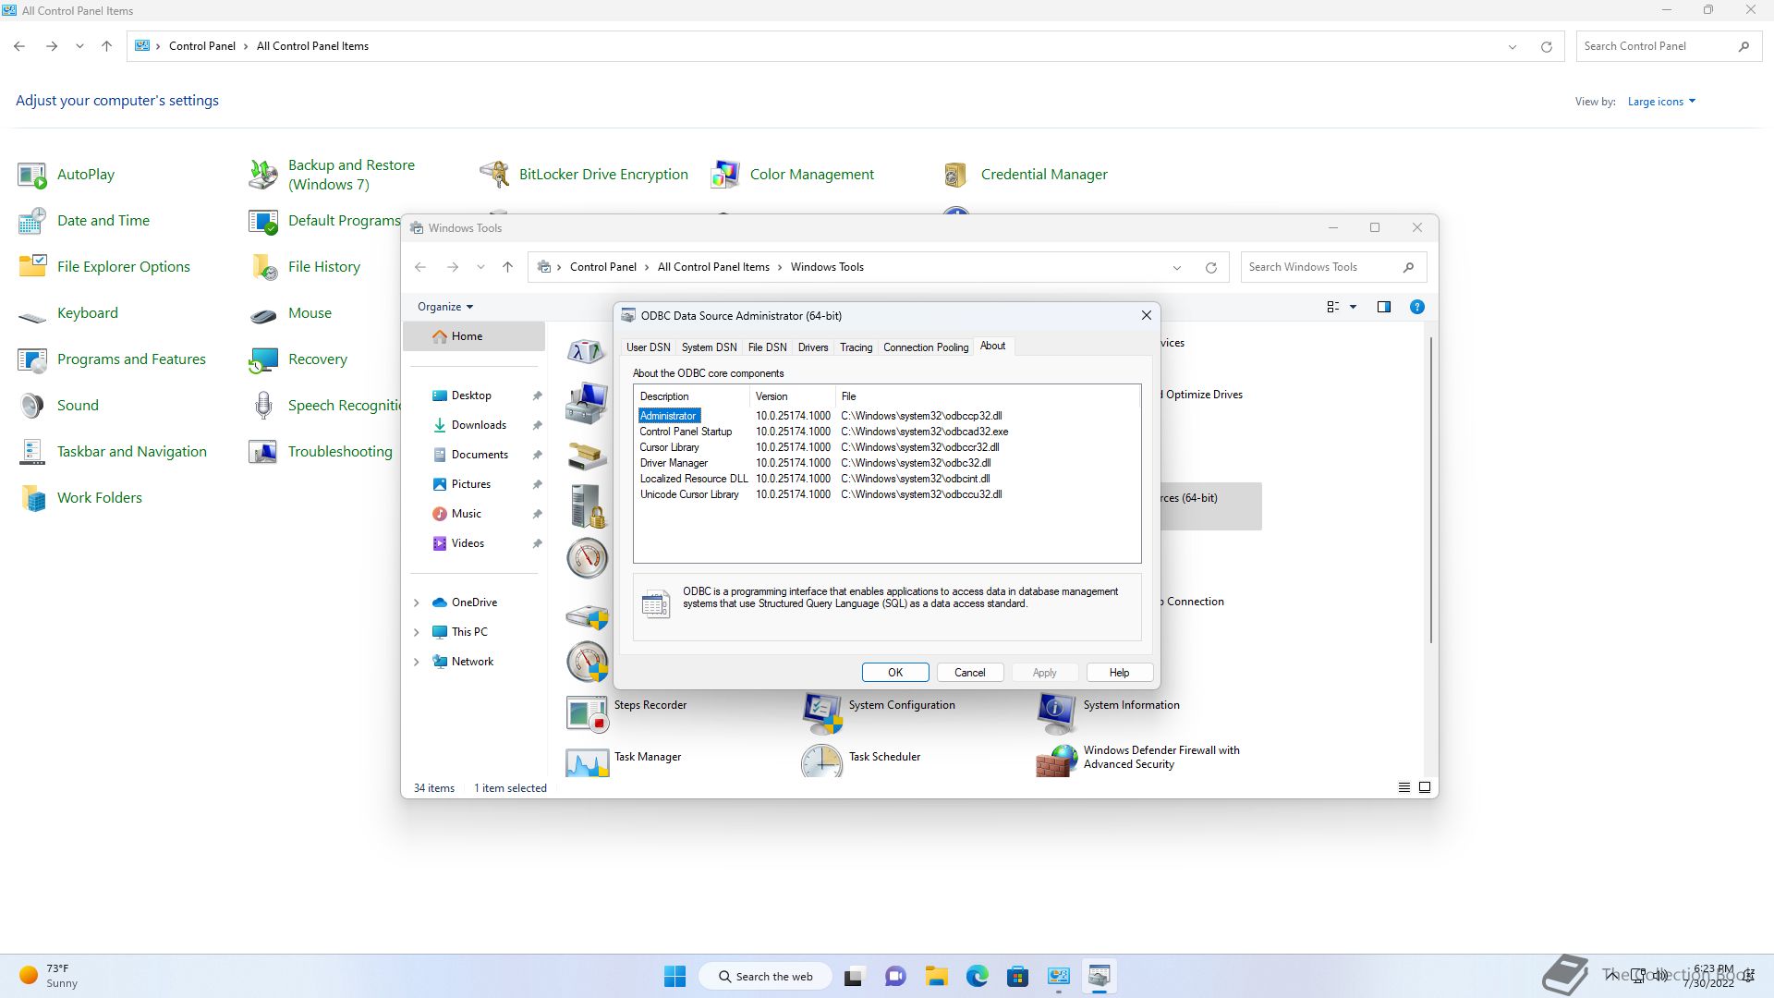
Task: Open Microsoft Store from taskbar
Action: click(x=1017, y=976)
